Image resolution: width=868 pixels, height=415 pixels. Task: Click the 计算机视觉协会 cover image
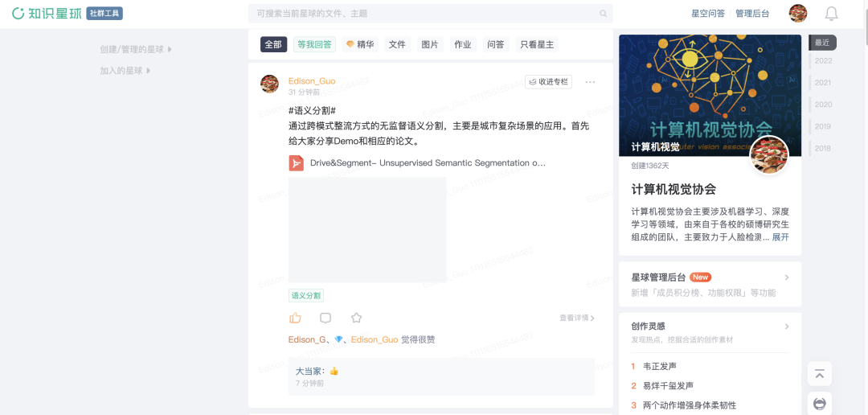[710, 96]
